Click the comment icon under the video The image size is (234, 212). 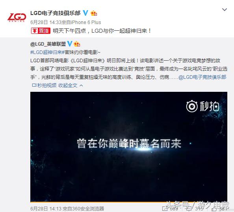(x=189, y=208)
